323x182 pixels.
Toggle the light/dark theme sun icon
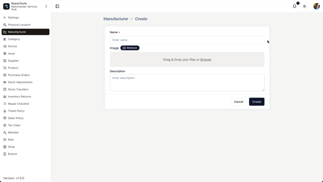coord(304,6)
